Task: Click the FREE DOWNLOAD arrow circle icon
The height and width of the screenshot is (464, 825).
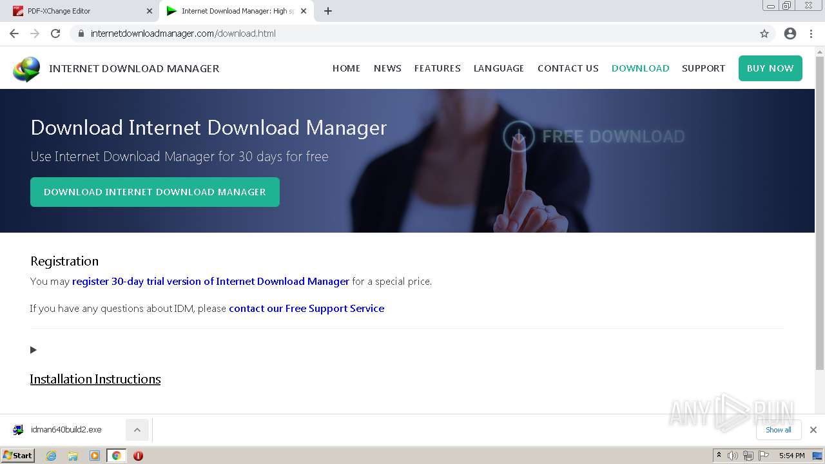Action: coord(518,137)
